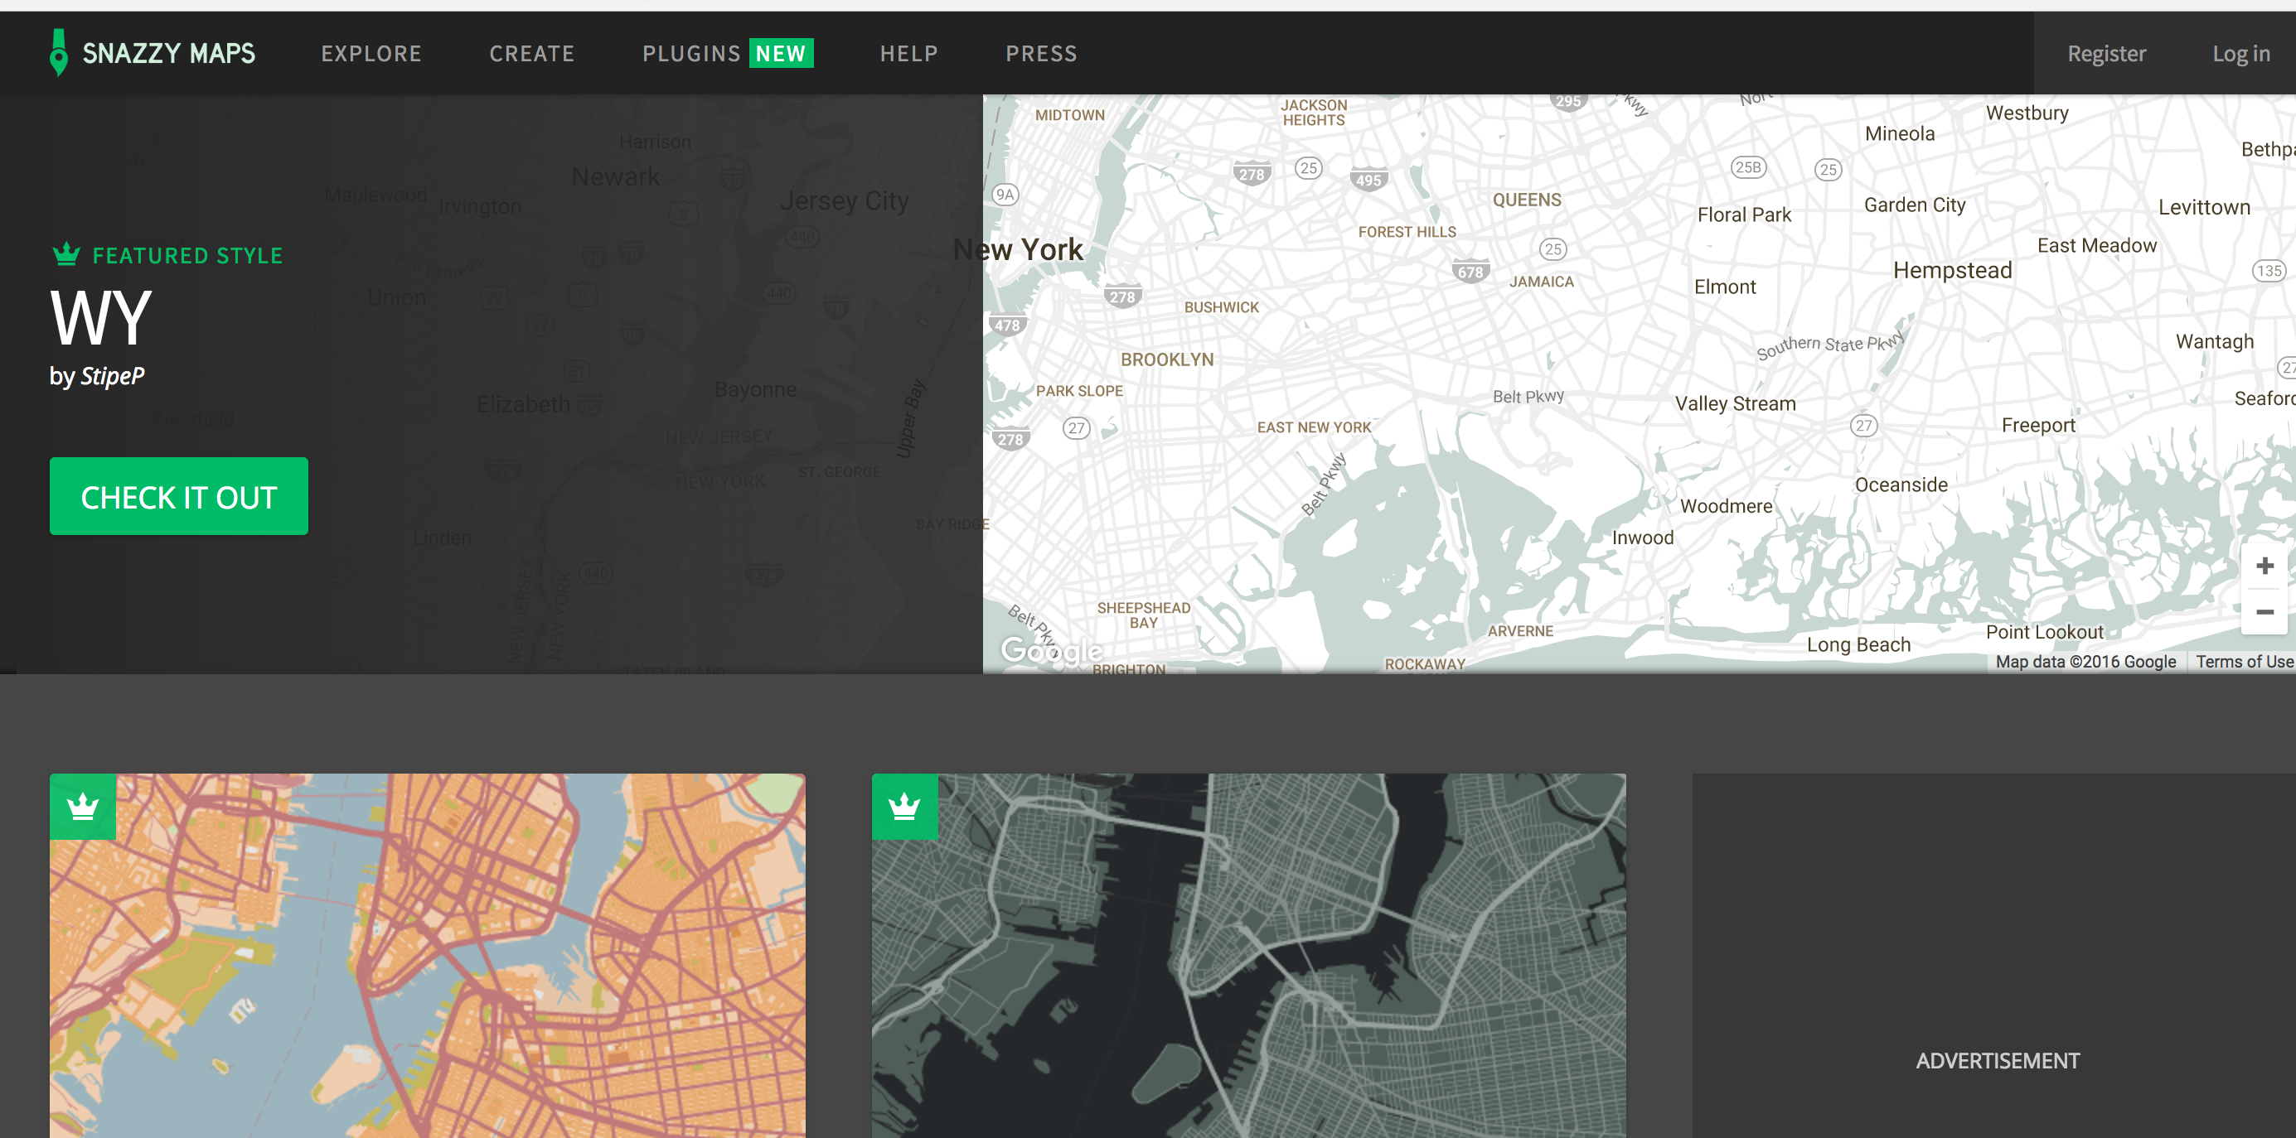Click the Floral Park map label
Viewport: 2296px width, 1138px height.
click(1743, 215)
